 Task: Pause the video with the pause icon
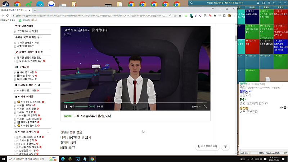pyautogui.click(x=66, y=107)
